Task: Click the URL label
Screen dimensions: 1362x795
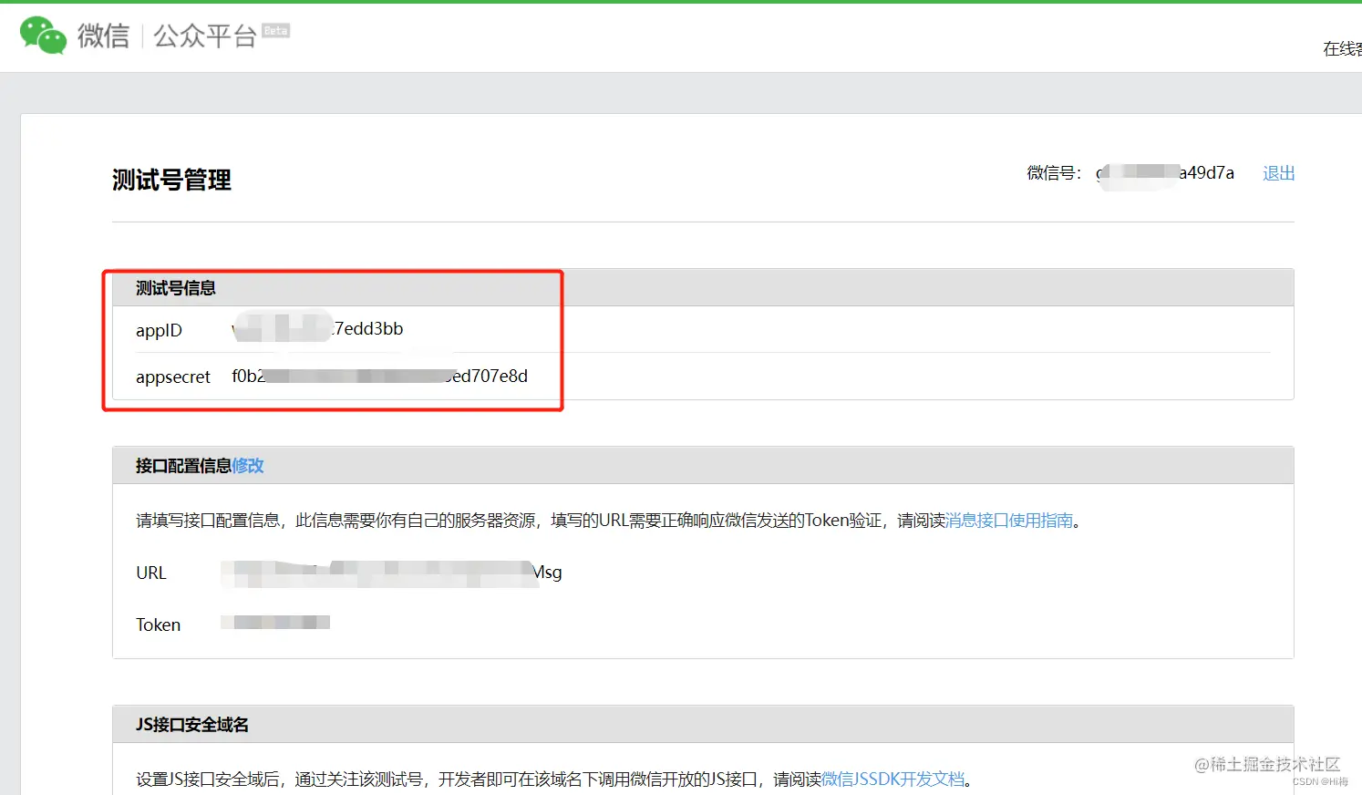Action: tap(151, 573)
